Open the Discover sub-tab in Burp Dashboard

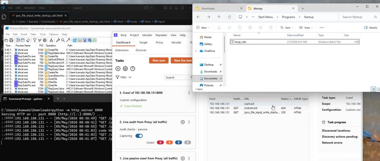pyautogui.click(x=141, y=50)
